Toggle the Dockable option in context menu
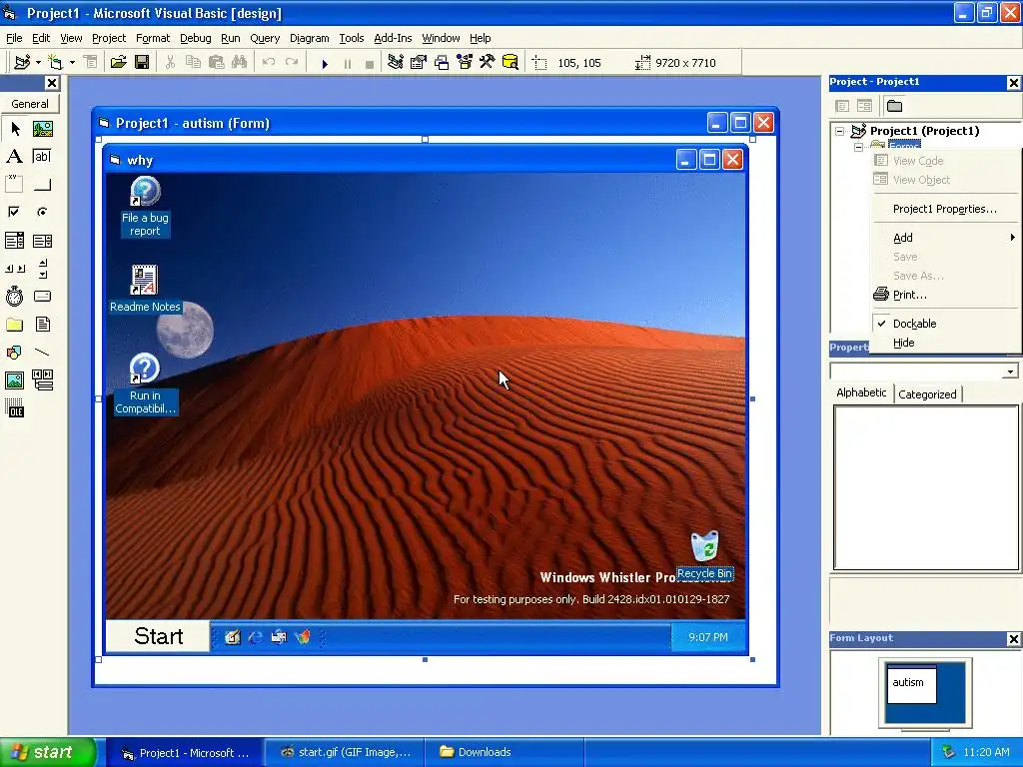The width and height of the screenshot is (1023, 767). pyautogui.click(x=914, y=324)
